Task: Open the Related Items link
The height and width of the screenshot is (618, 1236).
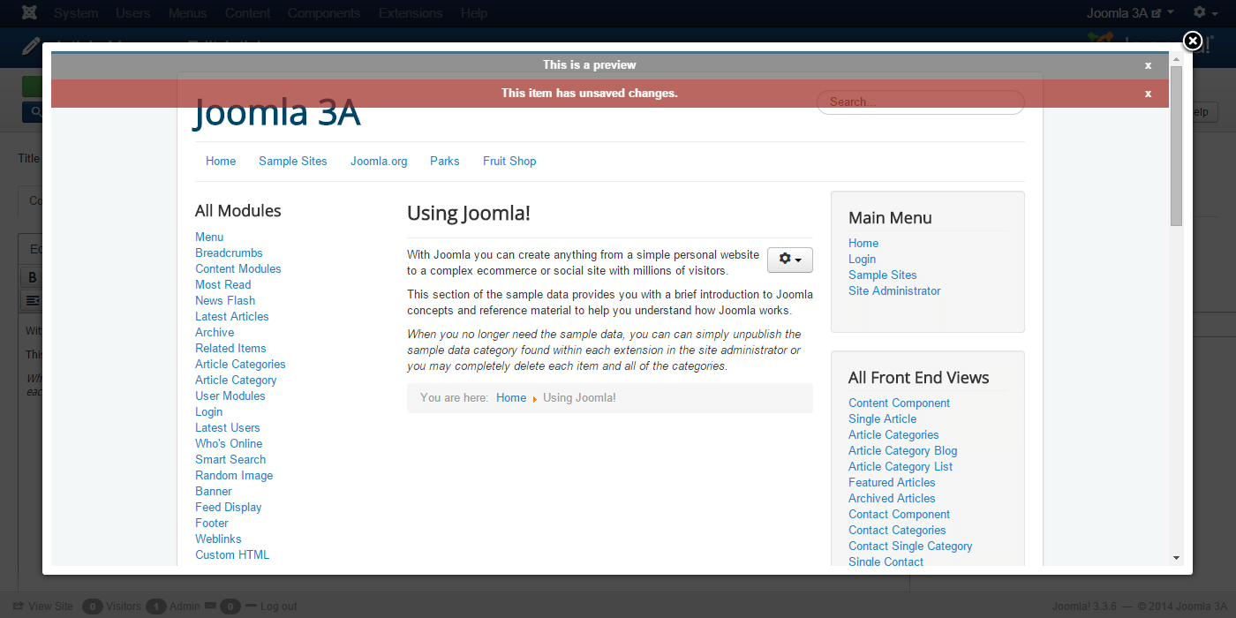Action: pos(230,349)
